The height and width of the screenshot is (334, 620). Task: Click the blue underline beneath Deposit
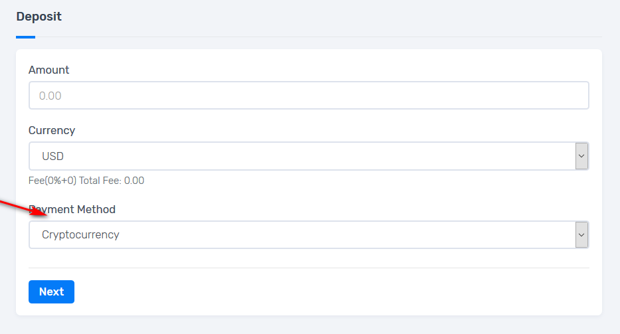pyautogui.click(x=25, y=37)
